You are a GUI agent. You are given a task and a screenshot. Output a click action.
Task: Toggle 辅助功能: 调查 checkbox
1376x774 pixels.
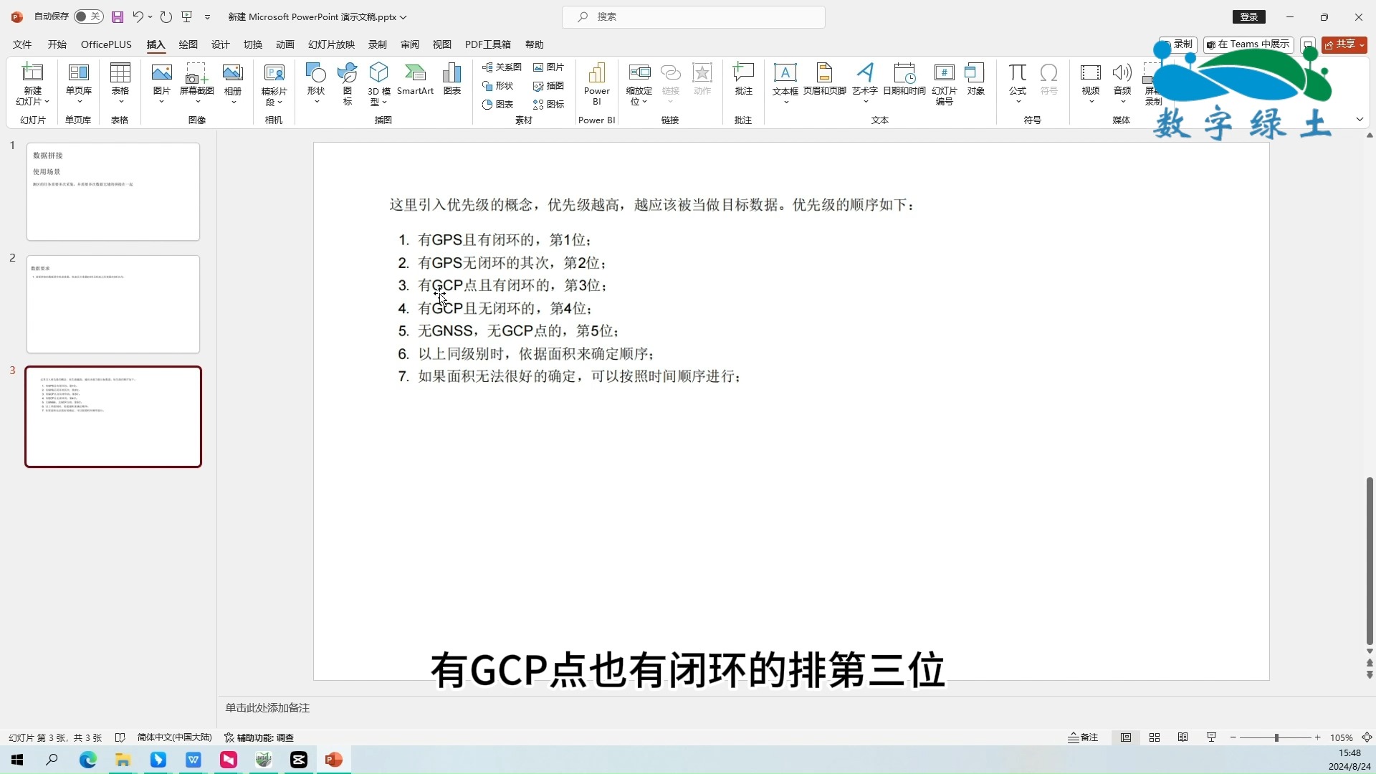click(260, 737)
